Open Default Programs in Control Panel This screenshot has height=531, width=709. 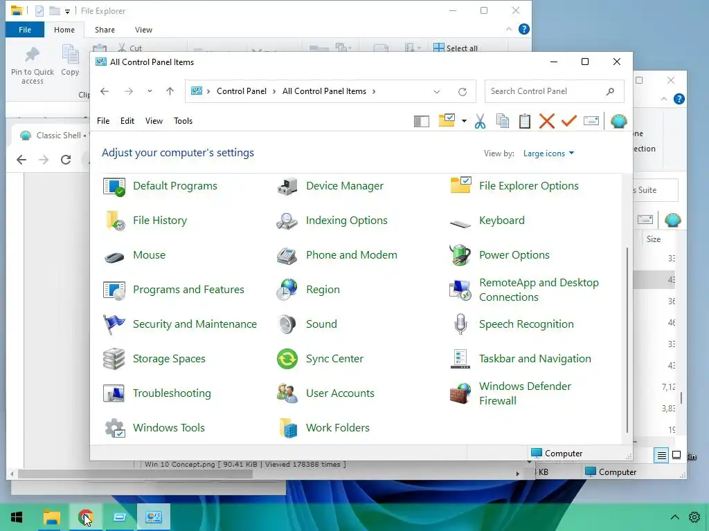click(x=160, y=186)
